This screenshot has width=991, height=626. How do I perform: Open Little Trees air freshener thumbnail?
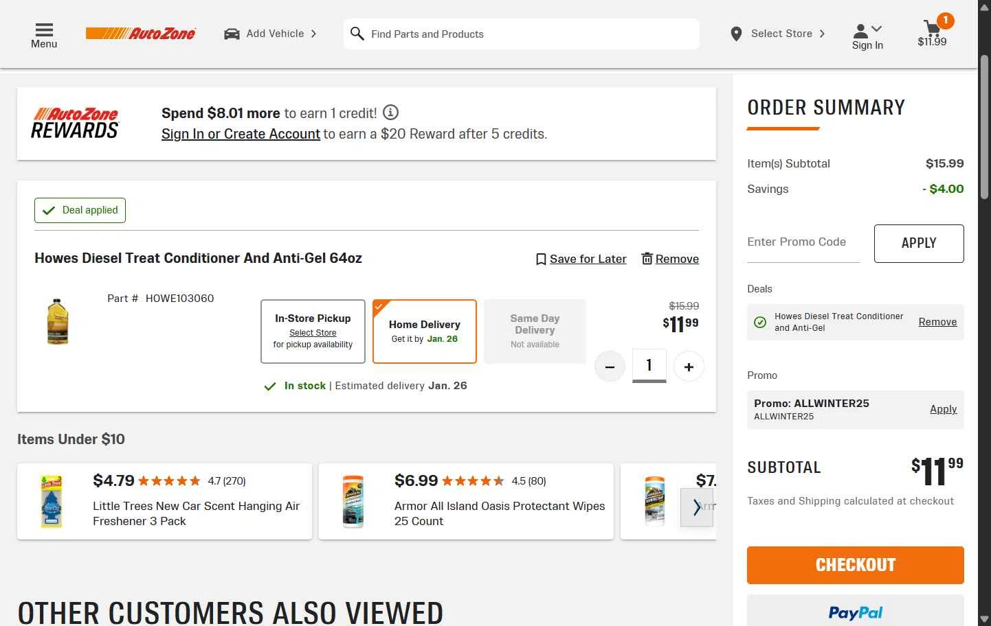pyautogui.click(x=52, y=501)
